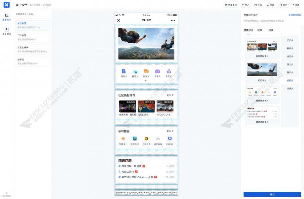Screen dimensions: 304x199
Task: Click the fourth purple 自定义 icon
Action: [157, 71]
